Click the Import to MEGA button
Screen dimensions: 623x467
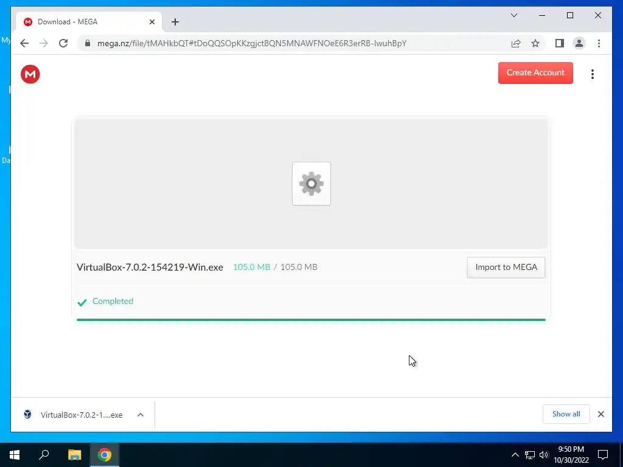pos(506,268)
